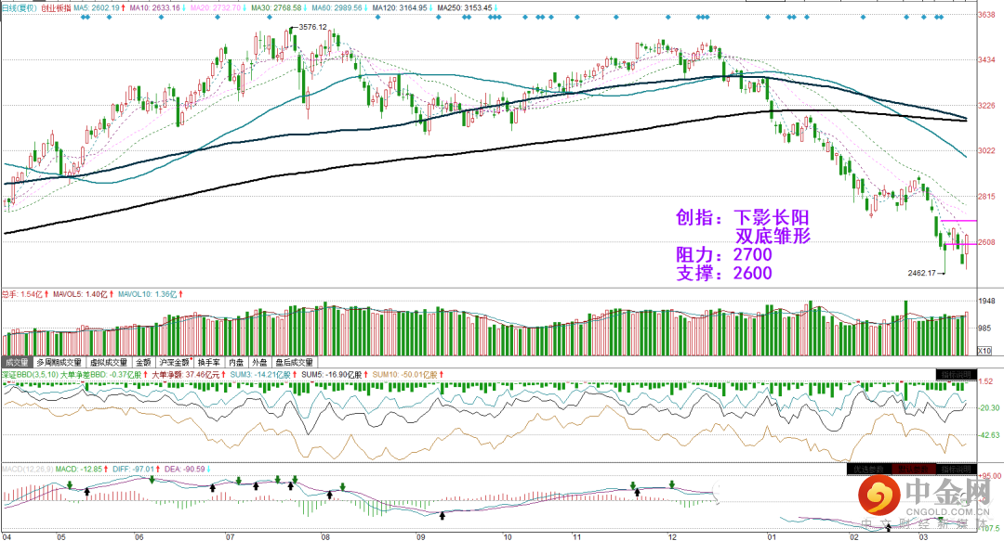Select the 内盘 tab
Viewport: 1004px width, 541px height.
tap(236, 362)
